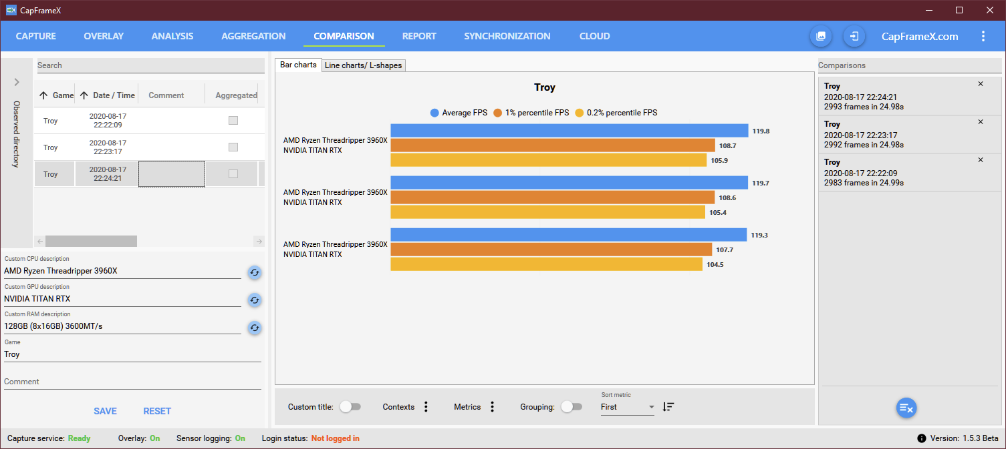Viewport: 1006px width, 449px height.
Task: Click the CapFrameX CX logo icon
Action: (11, 10)
